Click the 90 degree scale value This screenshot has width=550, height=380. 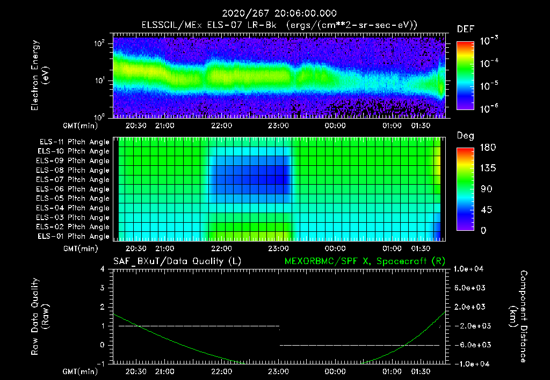tap(487, 189)
